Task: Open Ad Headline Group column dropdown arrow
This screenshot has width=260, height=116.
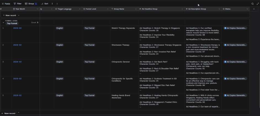Action: (x=182, y=9)
